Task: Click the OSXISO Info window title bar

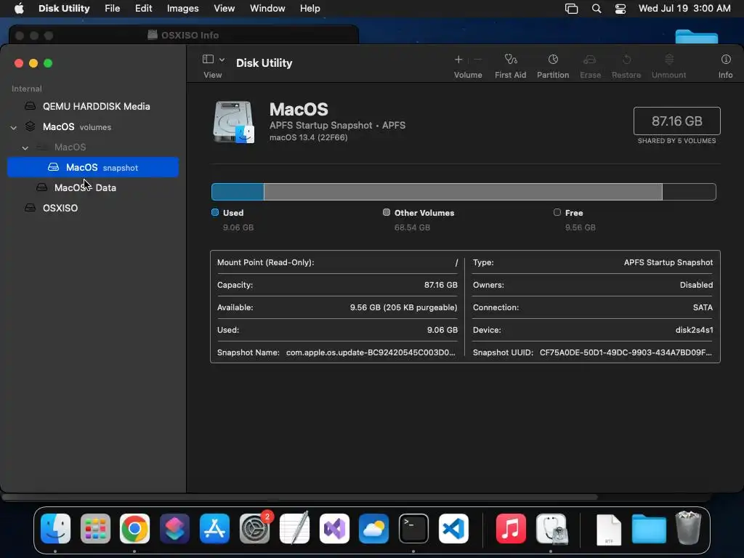Action: point(184,35)
